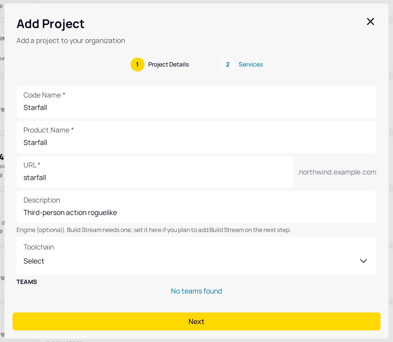
Task: Open the Toolchain dropdown
Action: click(196, 256)
